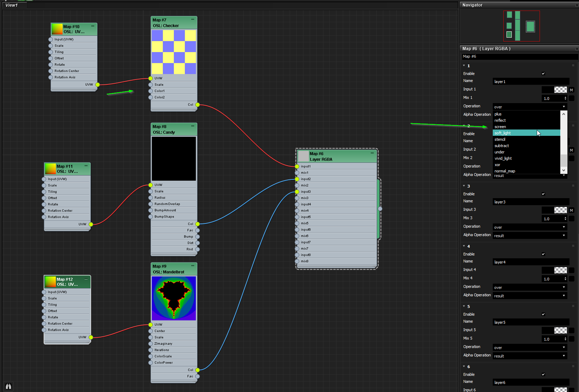Screen dimensions: 579x392
Task: Click the Map #11 node gradient icon
Action: 50,169
